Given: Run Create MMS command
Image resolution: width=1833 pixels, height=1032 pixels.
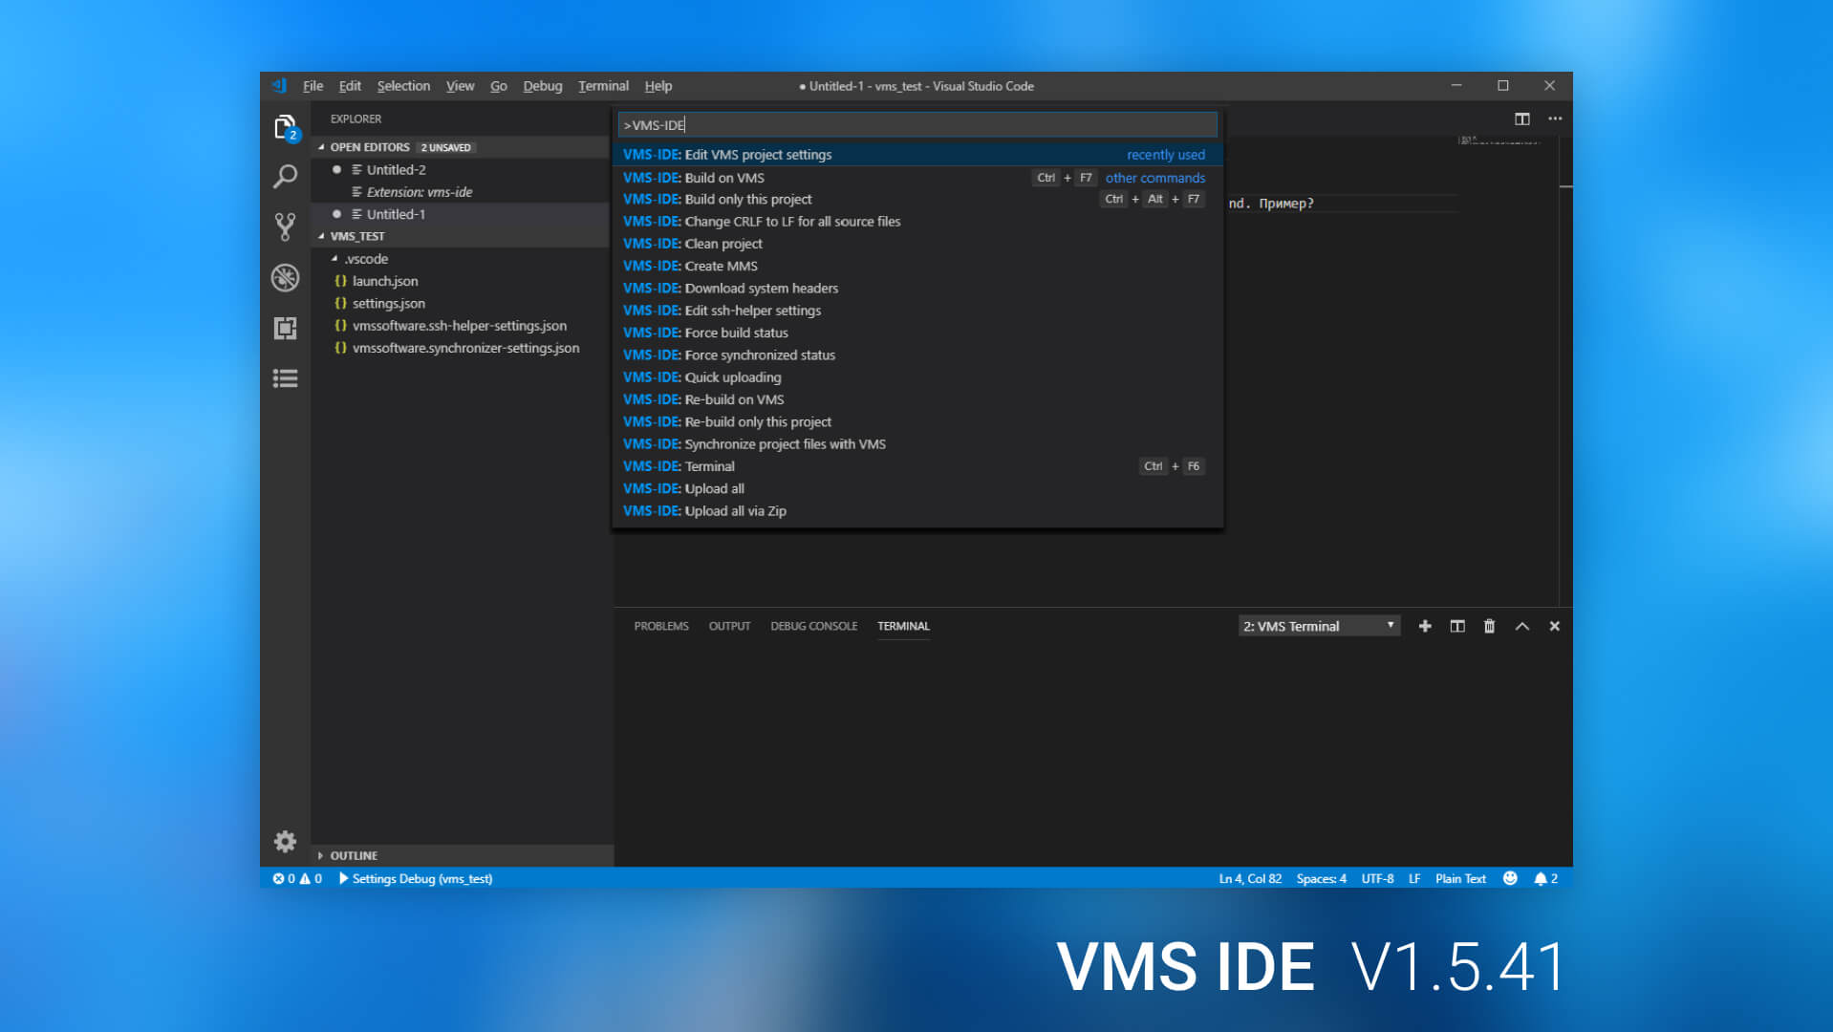Looking at the screenshot, I should [x=917, y=266].
